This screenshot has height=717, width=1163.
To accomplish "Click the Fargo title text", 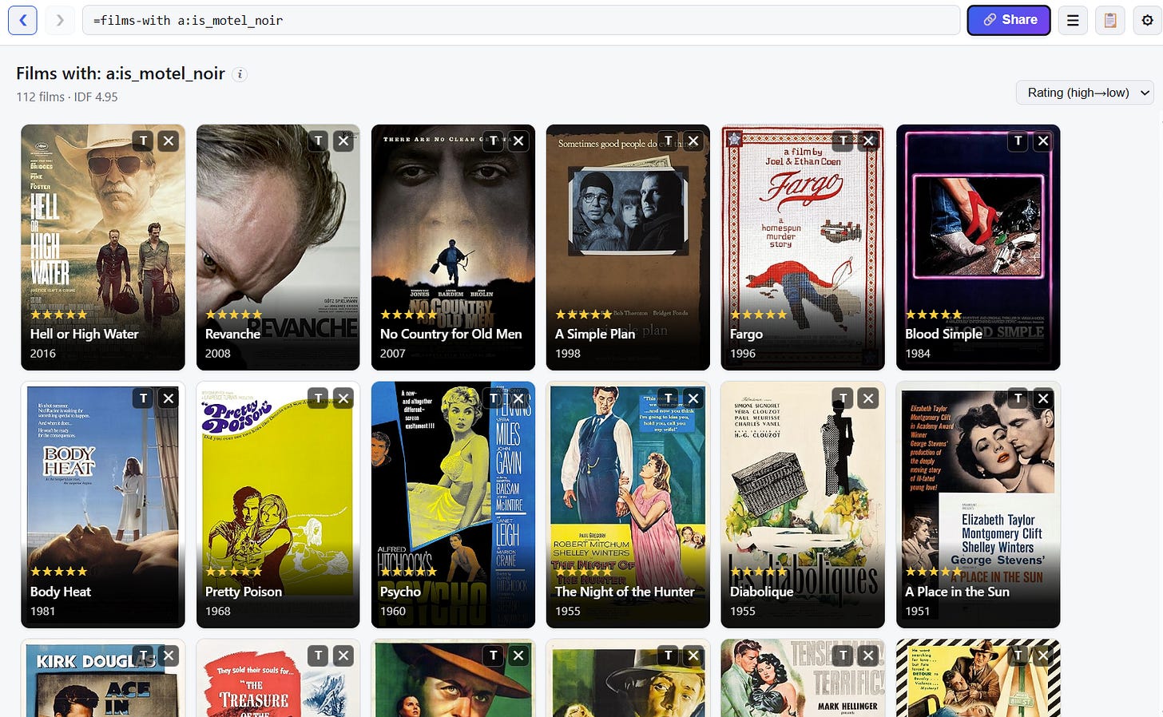I will coord(746,334).
